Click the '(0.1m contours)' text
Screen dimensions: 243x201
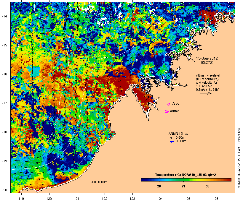(x=207, y=79)
